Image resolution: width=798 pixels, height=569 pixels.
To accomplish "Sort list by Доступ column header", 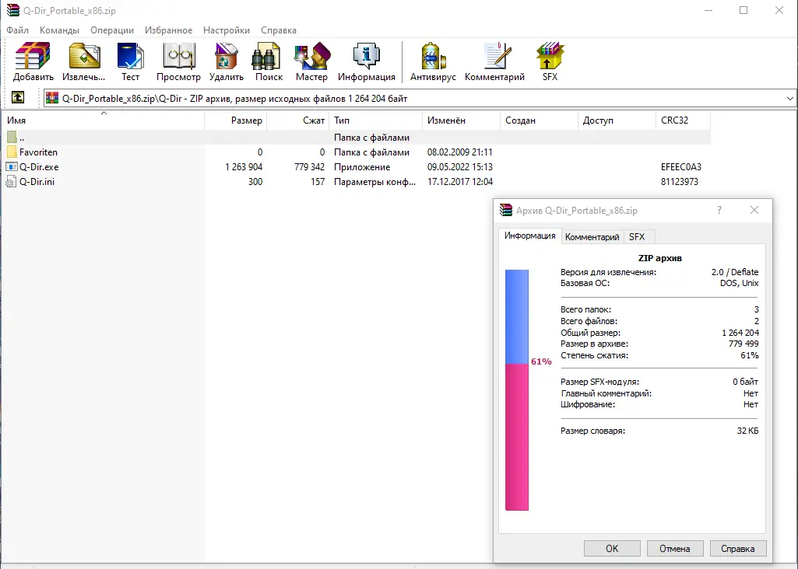I will click(617, 120).
